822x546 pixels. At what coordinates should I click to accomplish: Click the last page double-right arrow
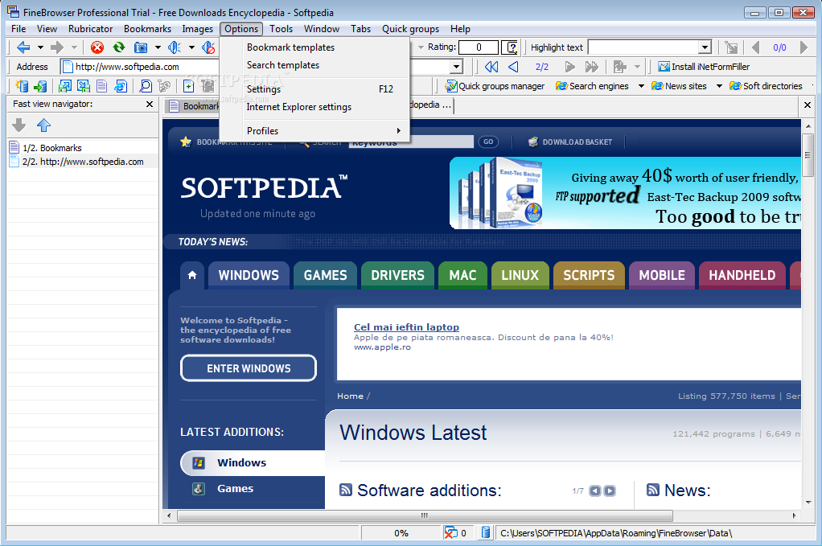coord(592,67)
